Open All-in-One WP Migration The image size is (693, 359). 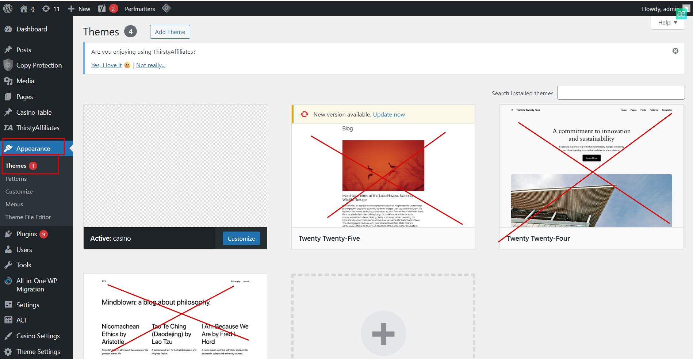point(37,285)
